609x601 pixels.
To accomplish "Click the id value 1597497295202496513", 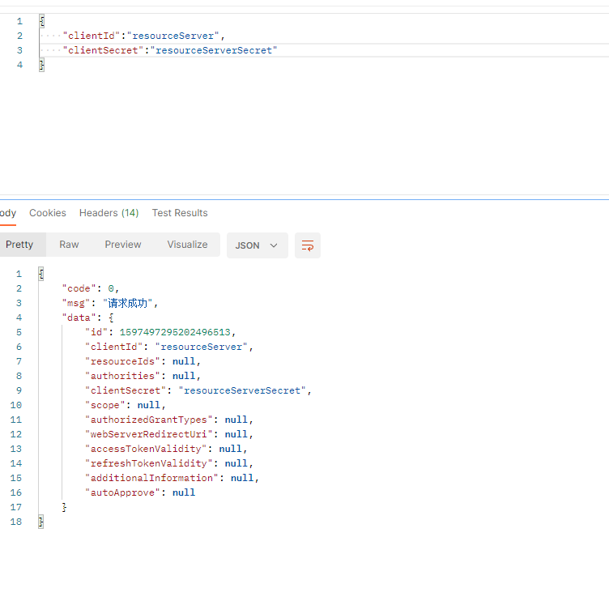I will click(175, 332).
